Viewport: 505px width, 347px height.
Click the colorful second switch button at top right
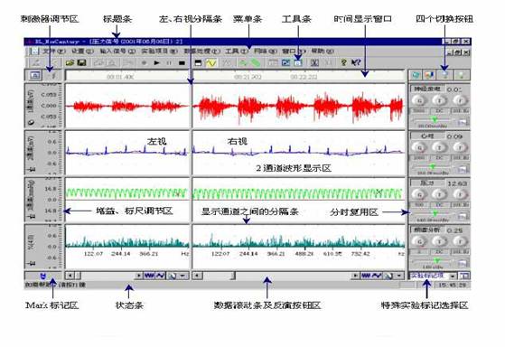pyautogui.click(x=429, y=75)
